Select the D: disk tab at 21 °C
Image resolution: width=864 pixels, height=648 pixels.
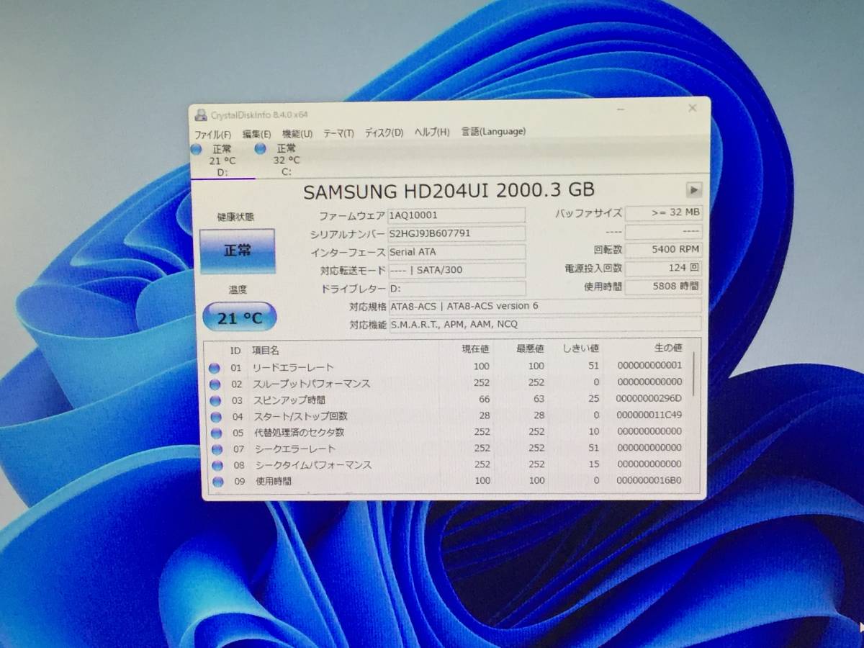(221, 161)
